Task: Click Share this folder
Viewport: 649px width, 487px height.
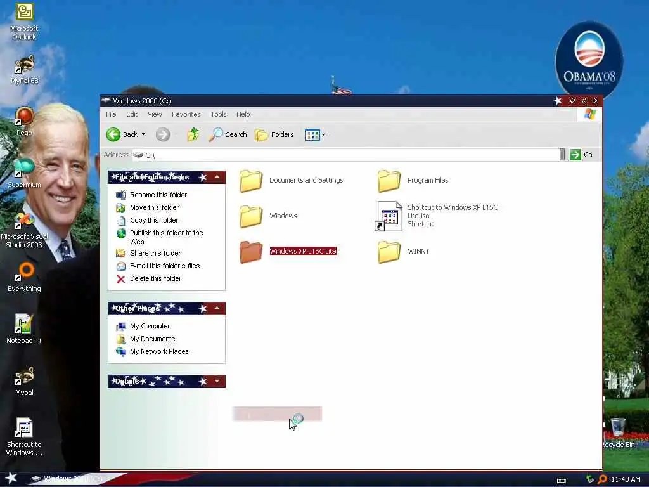Action: click(148, 253)
